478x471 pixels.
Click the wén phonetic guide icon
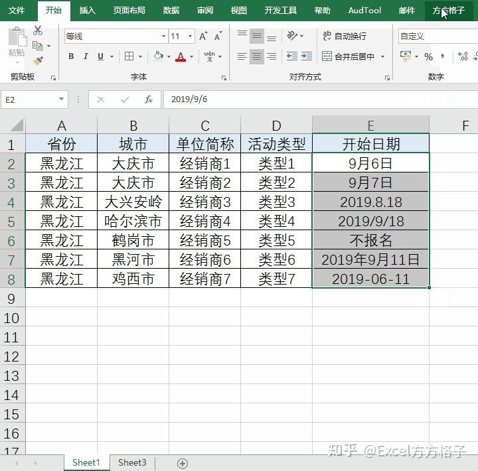[x=209, y=56]
